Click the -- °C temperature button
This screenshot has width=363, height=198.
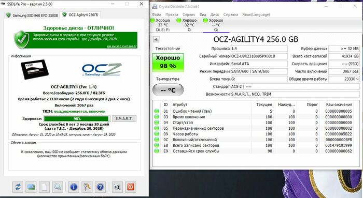tap(168, 90)
